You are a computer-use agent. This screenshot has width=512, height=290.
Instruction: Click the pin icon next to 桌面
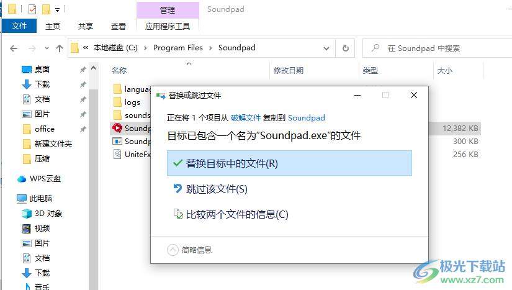83,69
